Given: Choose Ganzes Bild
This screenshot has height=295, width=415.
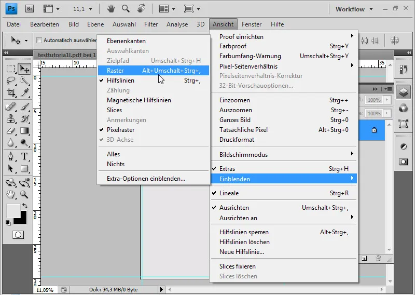Looking at the screenshot, I should click(284, 120).
